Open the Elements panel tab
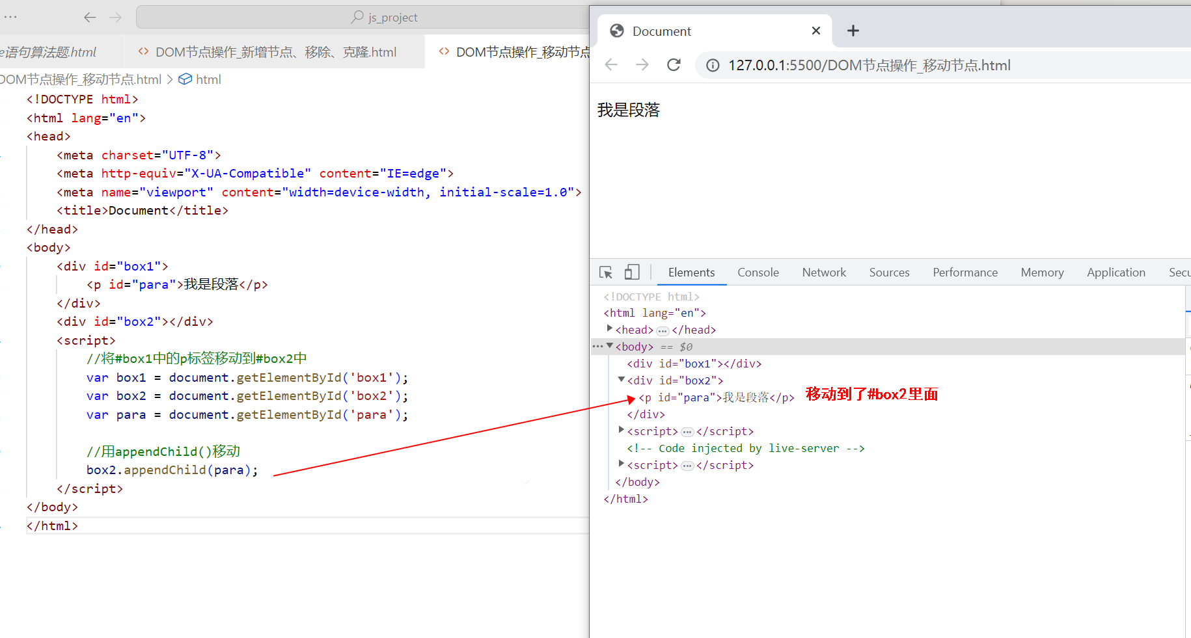The image size is (1191, 638). 692,272
